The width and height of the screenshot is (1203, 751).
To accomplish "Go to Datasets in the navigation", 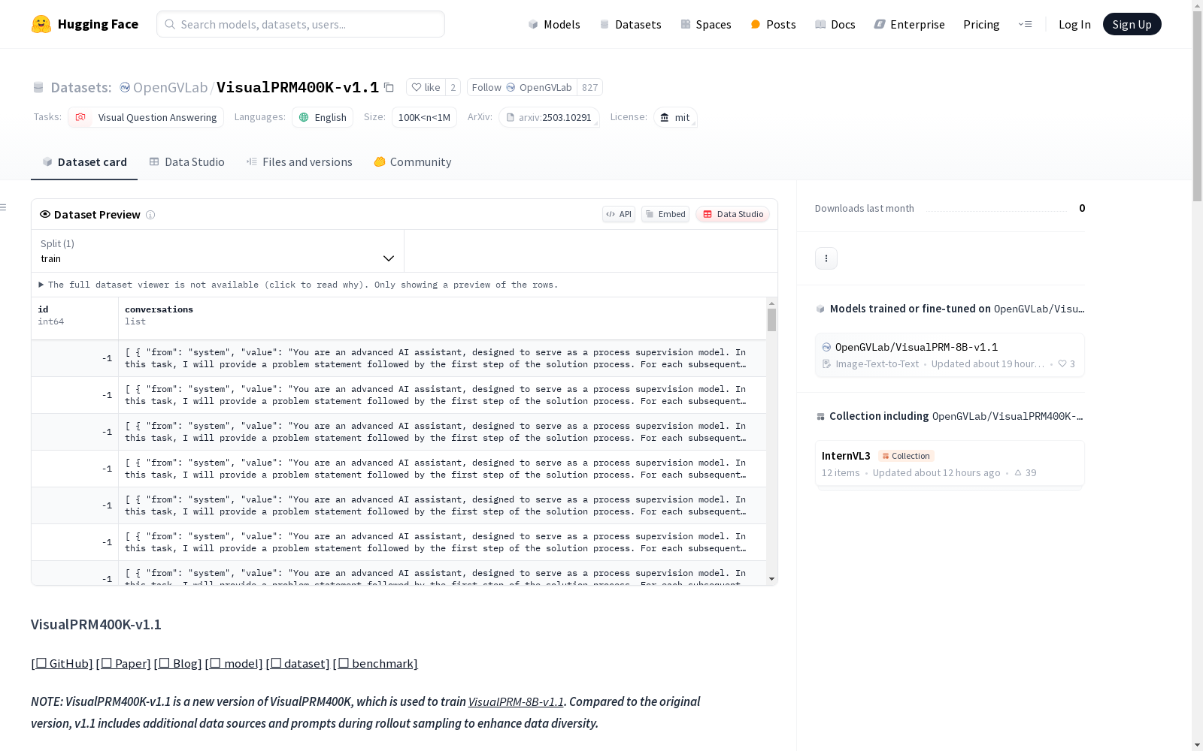I will point(630,24).
